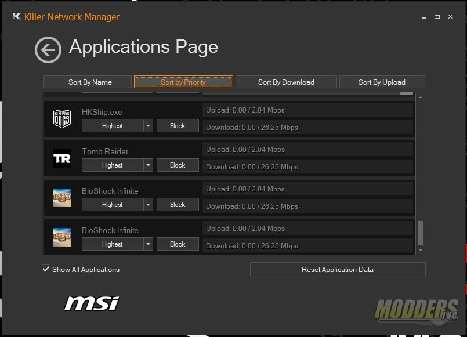Screen dimensions: 467x337
Task: Block the second BioShock Infinite entry
Action: click(x=178, y=244)
